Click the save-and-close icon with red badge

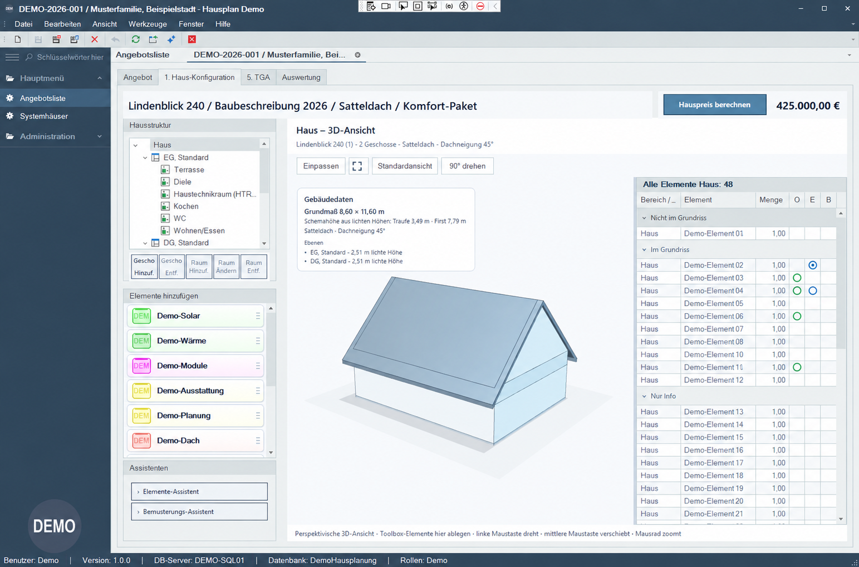(x=56, y=40)
